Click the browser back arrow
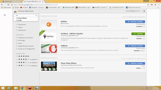Screen dimensions: 161x90 point(2,5)
